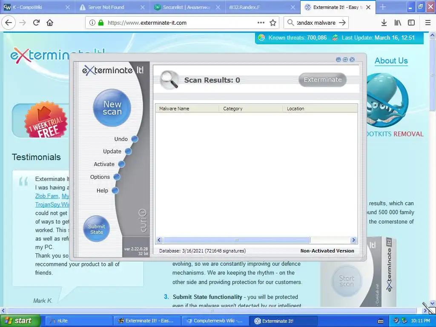Bookmark this page with star icon
436x327 pixels.
pos(273,23)
